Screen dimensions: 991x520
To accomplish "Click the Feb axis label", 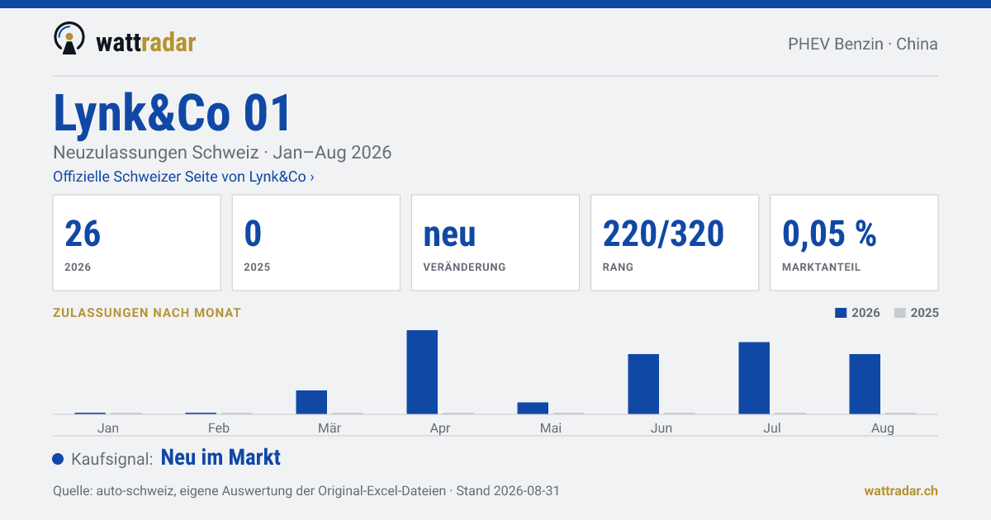I will tap(219, 428).
